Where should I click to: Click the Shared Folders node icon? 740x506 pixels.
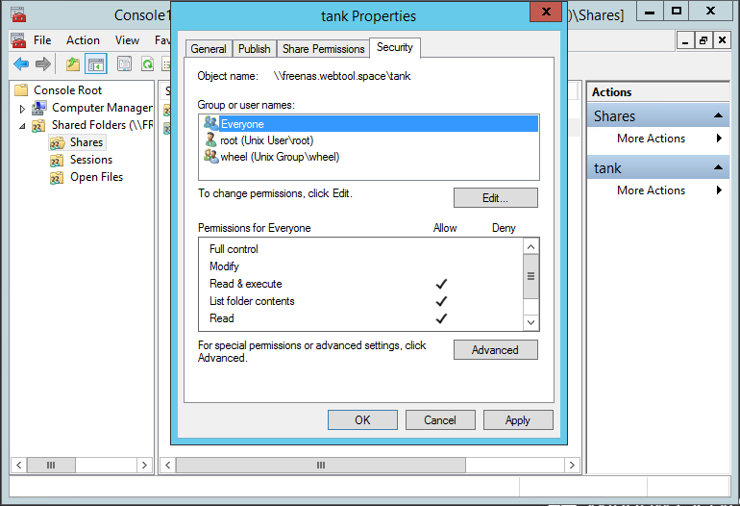coord(38,125)
